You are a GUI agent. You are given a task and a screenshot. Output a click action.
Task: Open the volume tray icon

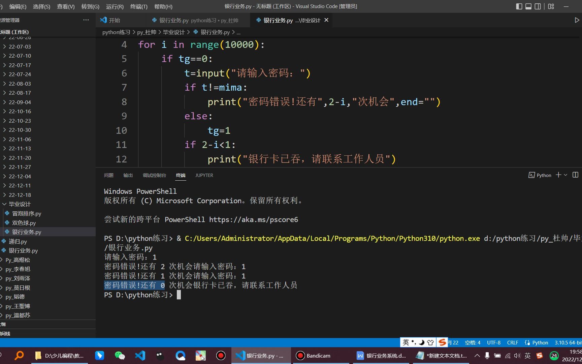pos(517,356)
